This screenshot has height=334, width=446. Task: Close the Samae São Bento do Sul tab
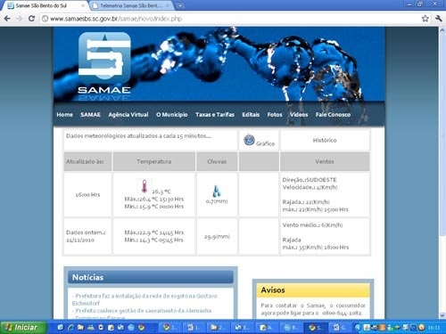(83, 5)
